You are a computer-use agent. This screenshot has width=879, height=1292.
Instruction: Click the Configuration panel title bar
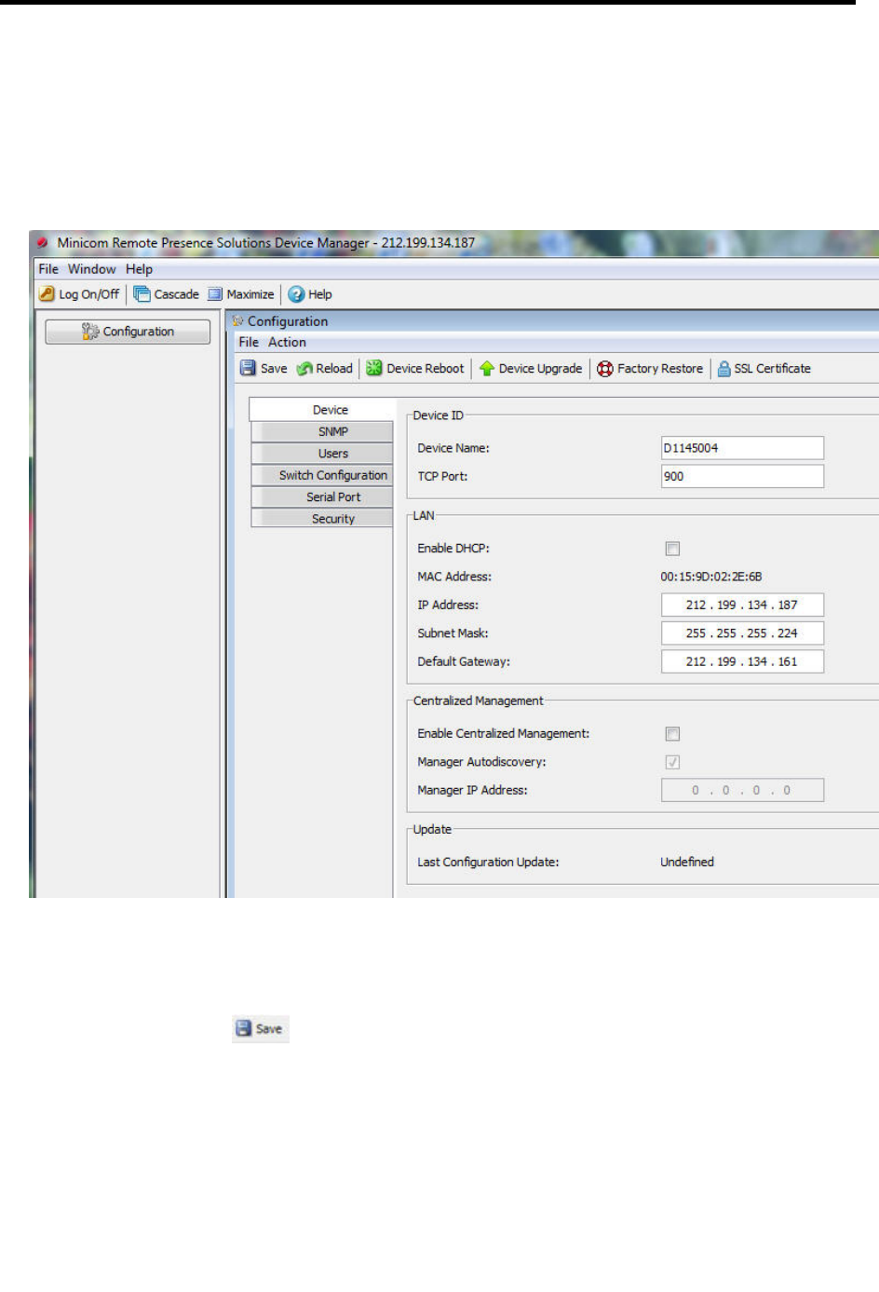(x=554, y=320)
